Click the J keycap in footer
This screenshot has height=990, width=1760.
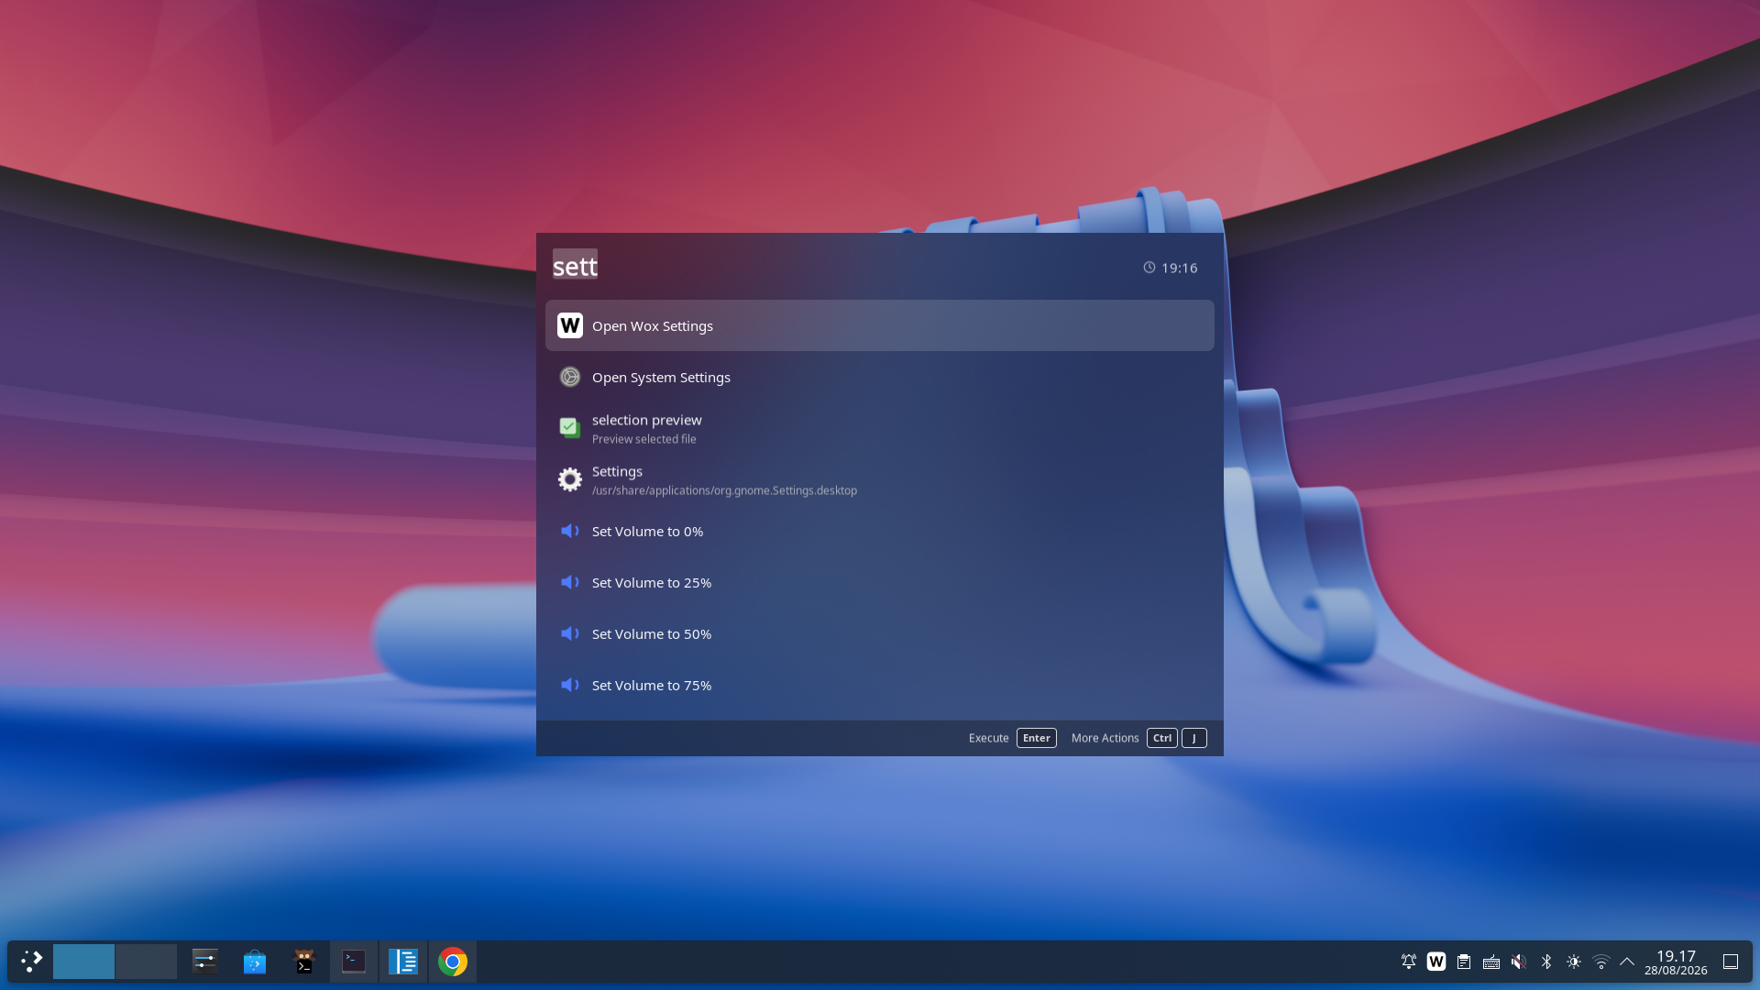1193,738
